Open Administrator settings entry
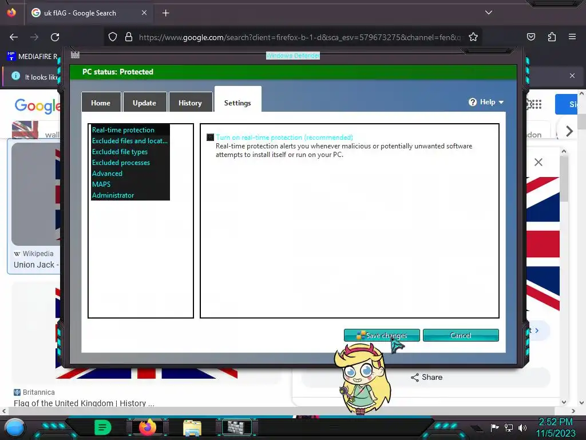The width and height of the screenshot is (586, 440). coord(113,195)
